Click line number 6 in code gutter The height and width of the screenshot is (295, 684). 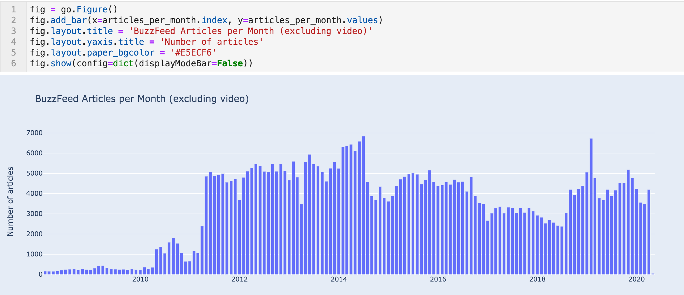[13, 63]
